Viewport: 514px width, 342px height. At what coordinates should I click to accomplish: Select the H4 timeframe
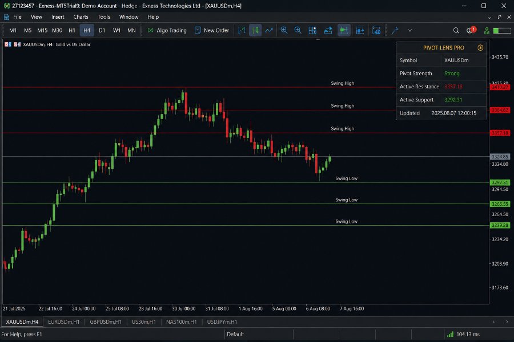click(x=87, y=30)
